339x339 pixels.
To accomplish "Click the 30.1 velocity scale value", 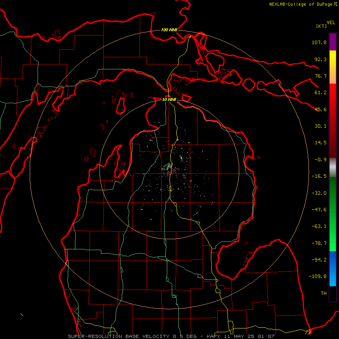I will pos(321,126).
